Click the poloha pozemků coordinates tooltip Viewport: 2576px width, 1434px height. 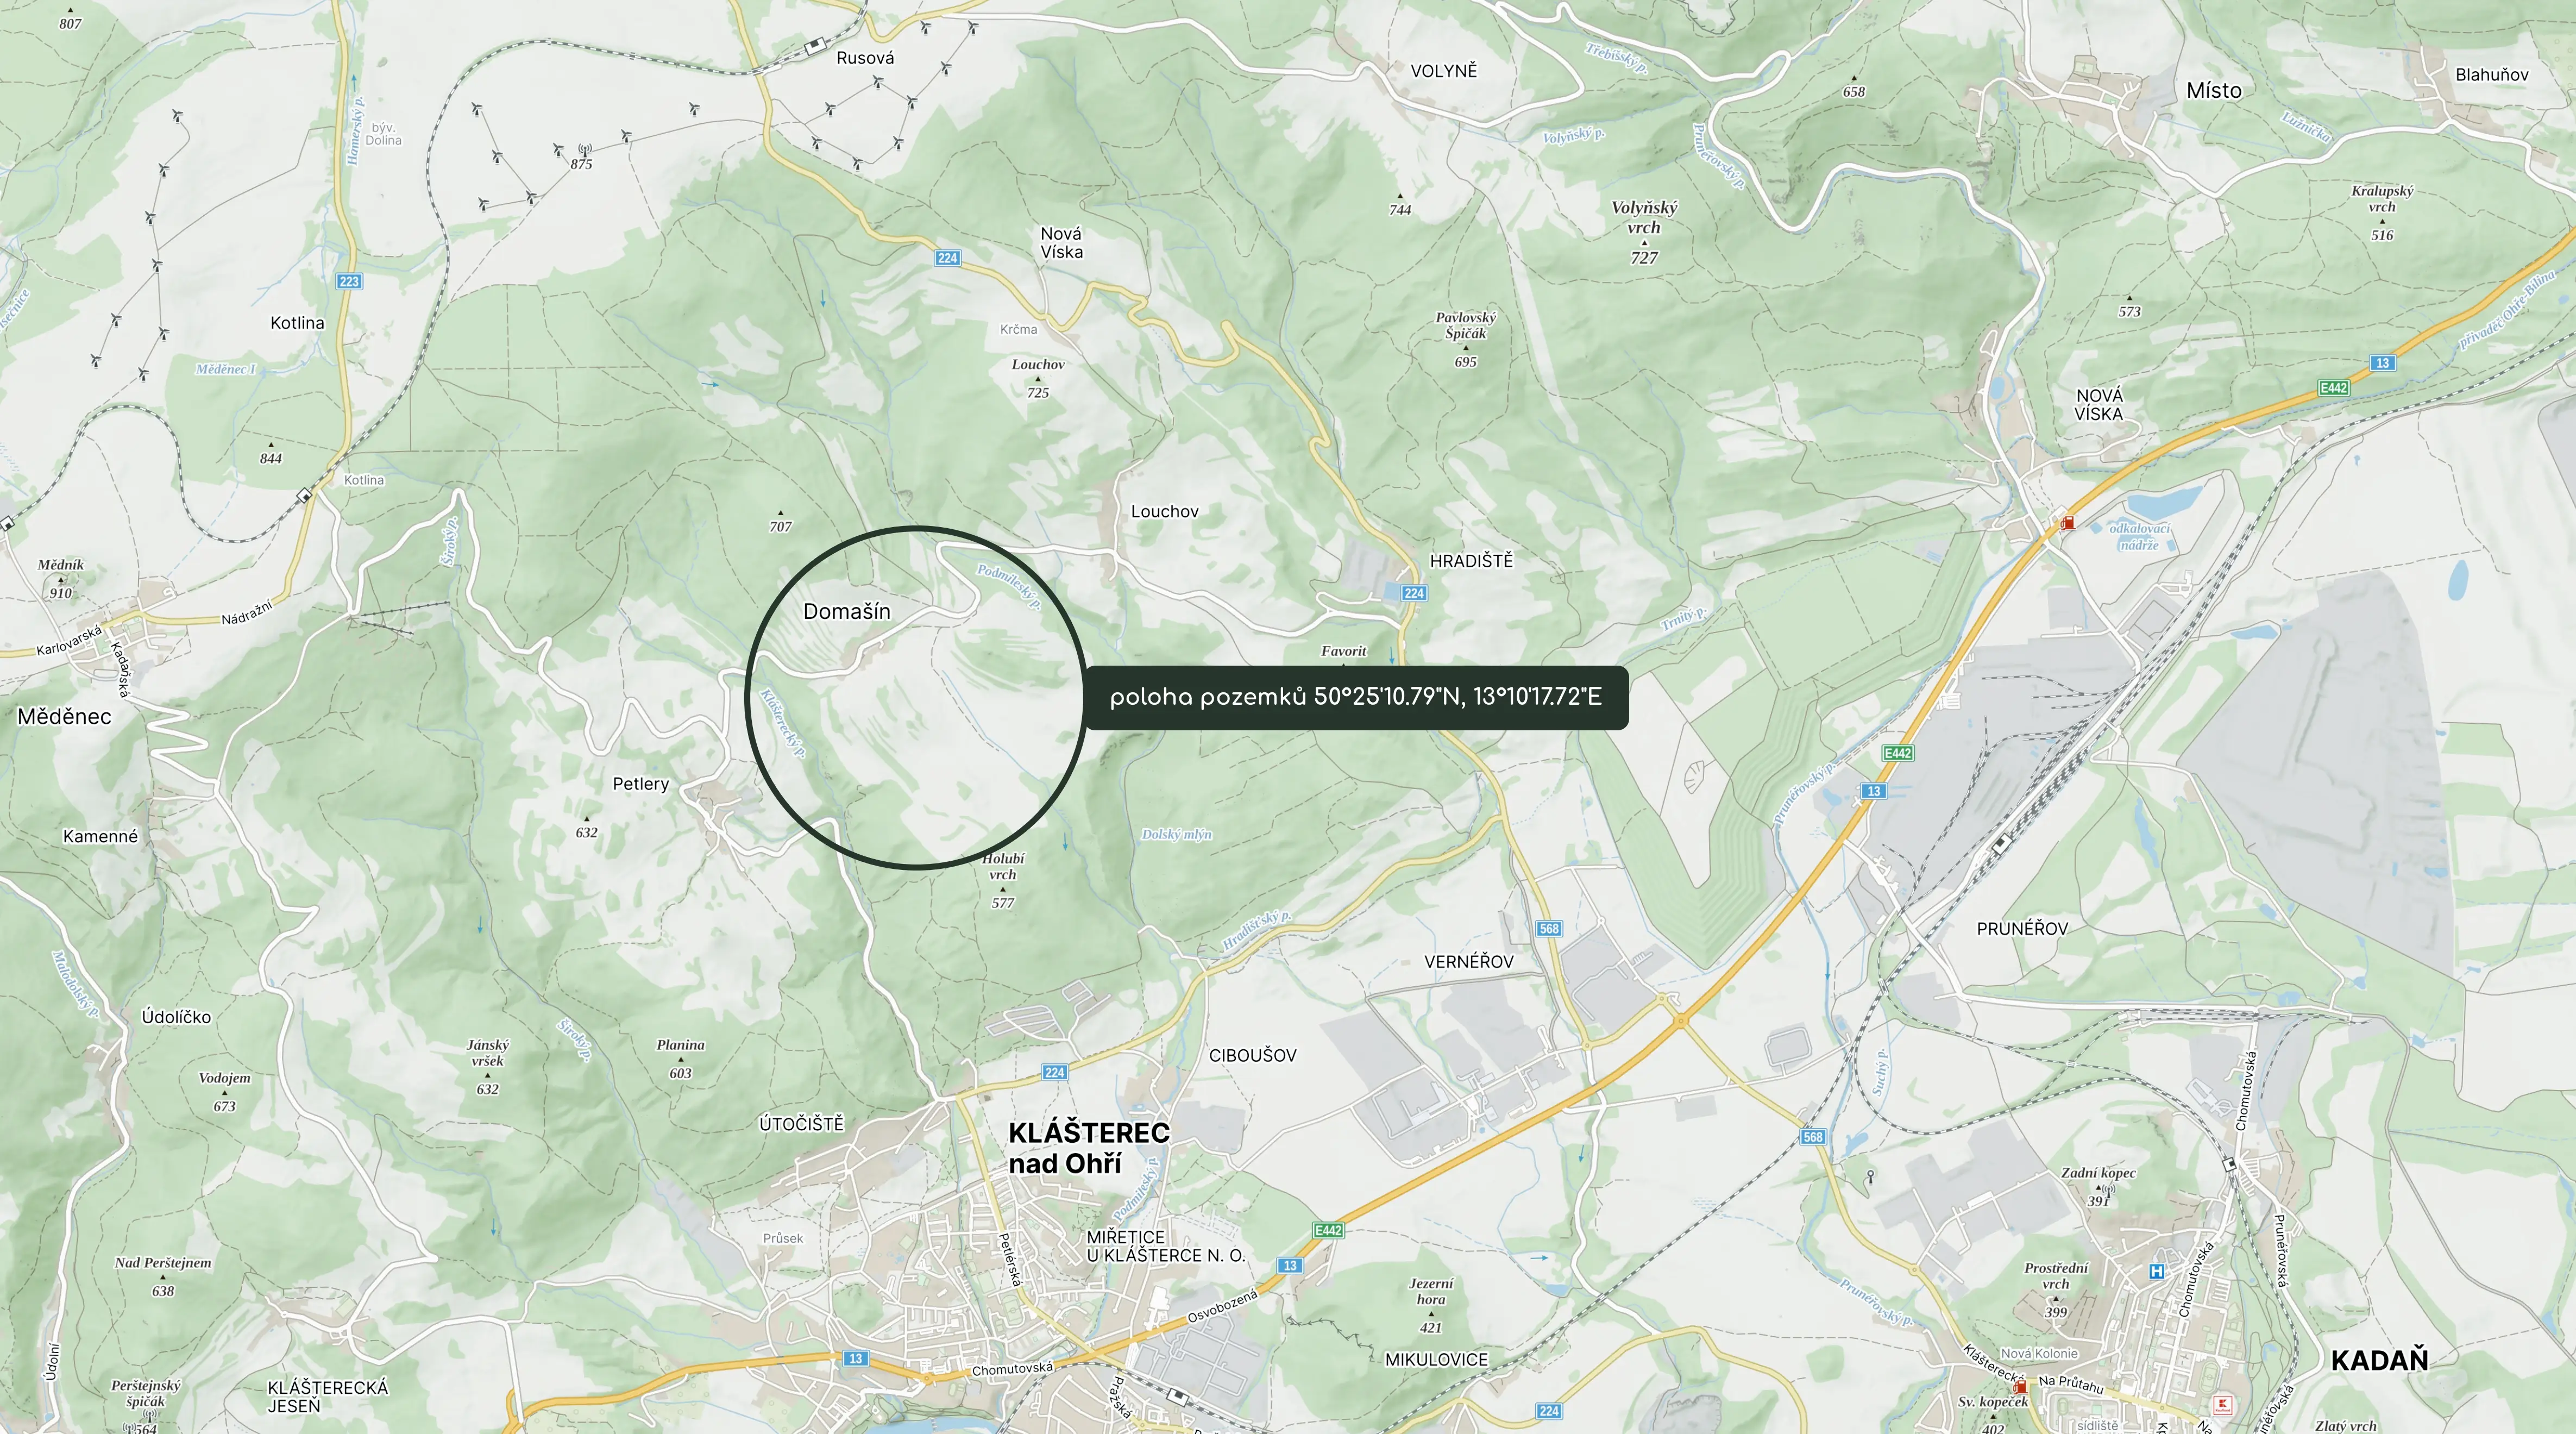1356,697
